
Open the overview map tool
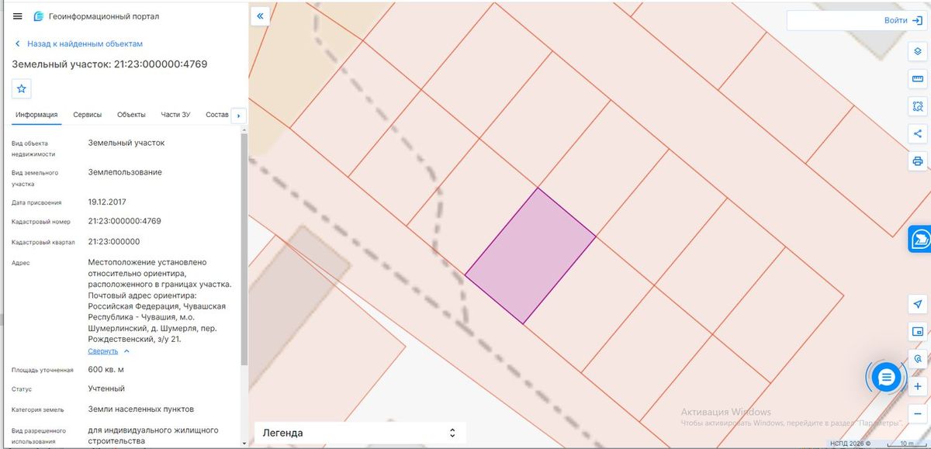pos(918,332)
